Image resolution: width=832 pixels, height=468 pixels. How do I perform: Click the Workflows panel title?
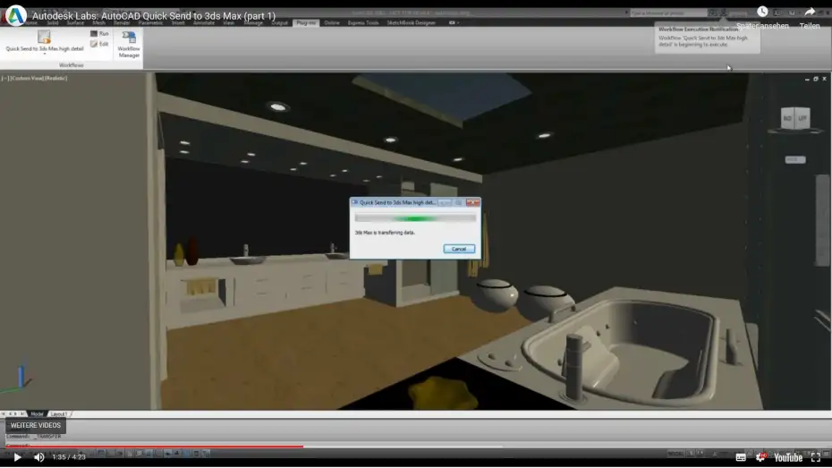[71, 65]
